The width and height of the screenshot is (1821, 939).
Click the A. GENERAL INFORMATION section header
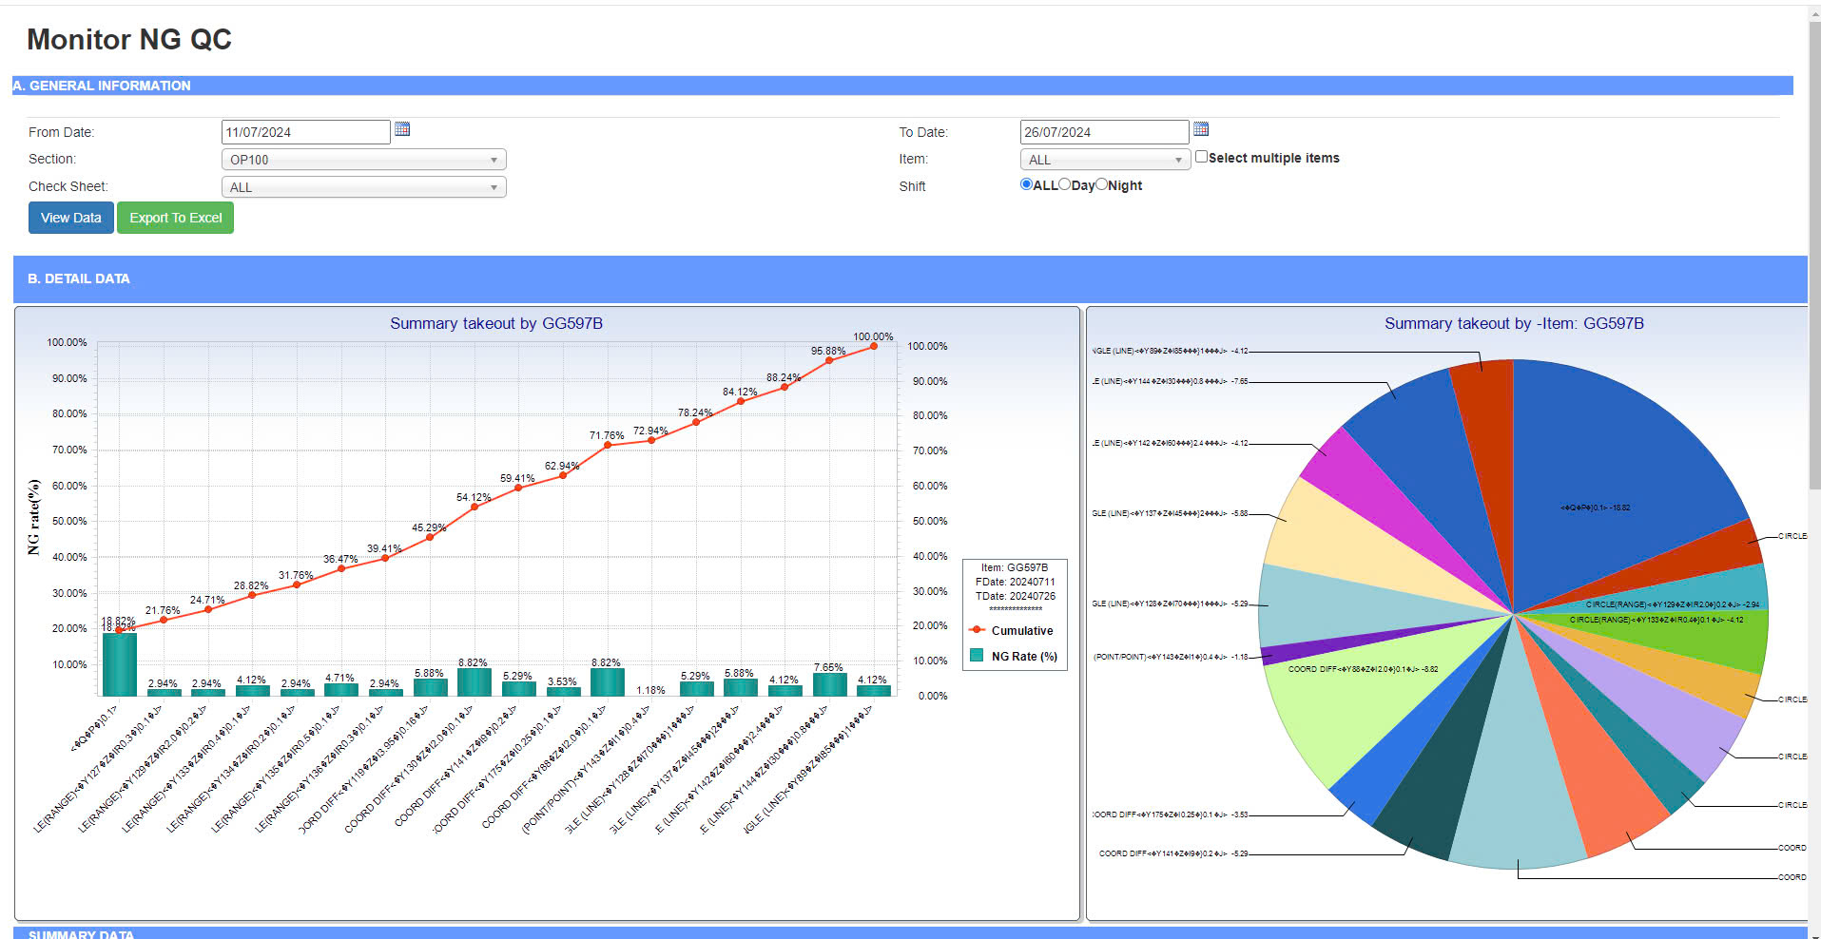point(102,86)
